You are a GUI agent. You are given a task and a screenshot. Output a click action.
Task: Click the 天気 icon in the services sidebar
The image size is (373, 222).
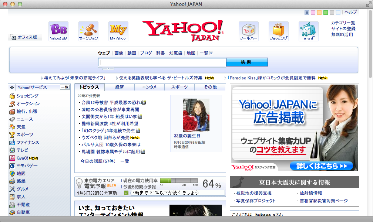12,127
